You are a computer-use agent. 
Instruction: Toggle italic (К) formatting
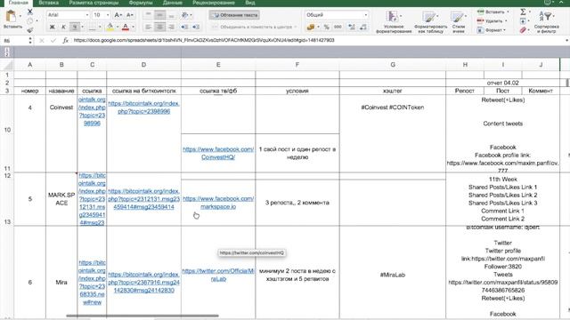coord(63,27)
